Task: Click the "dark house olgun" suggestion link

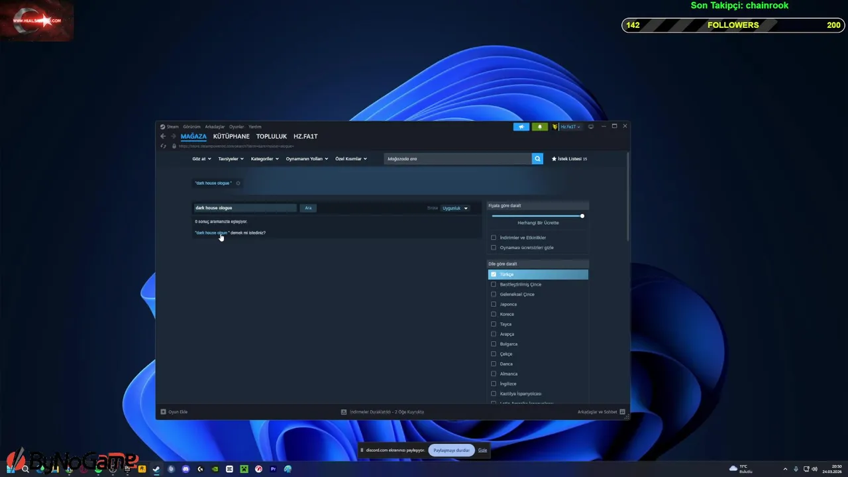Action: [211, 233]
